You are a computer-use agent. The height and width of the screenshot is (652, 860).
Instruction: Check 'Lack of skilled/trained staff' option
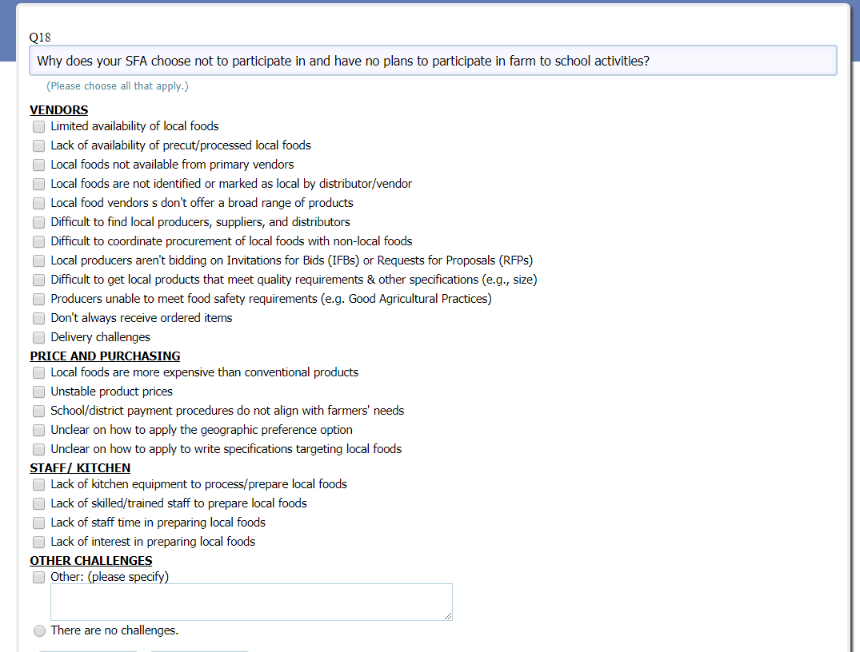pyautogui.click(x=39, y=503)
